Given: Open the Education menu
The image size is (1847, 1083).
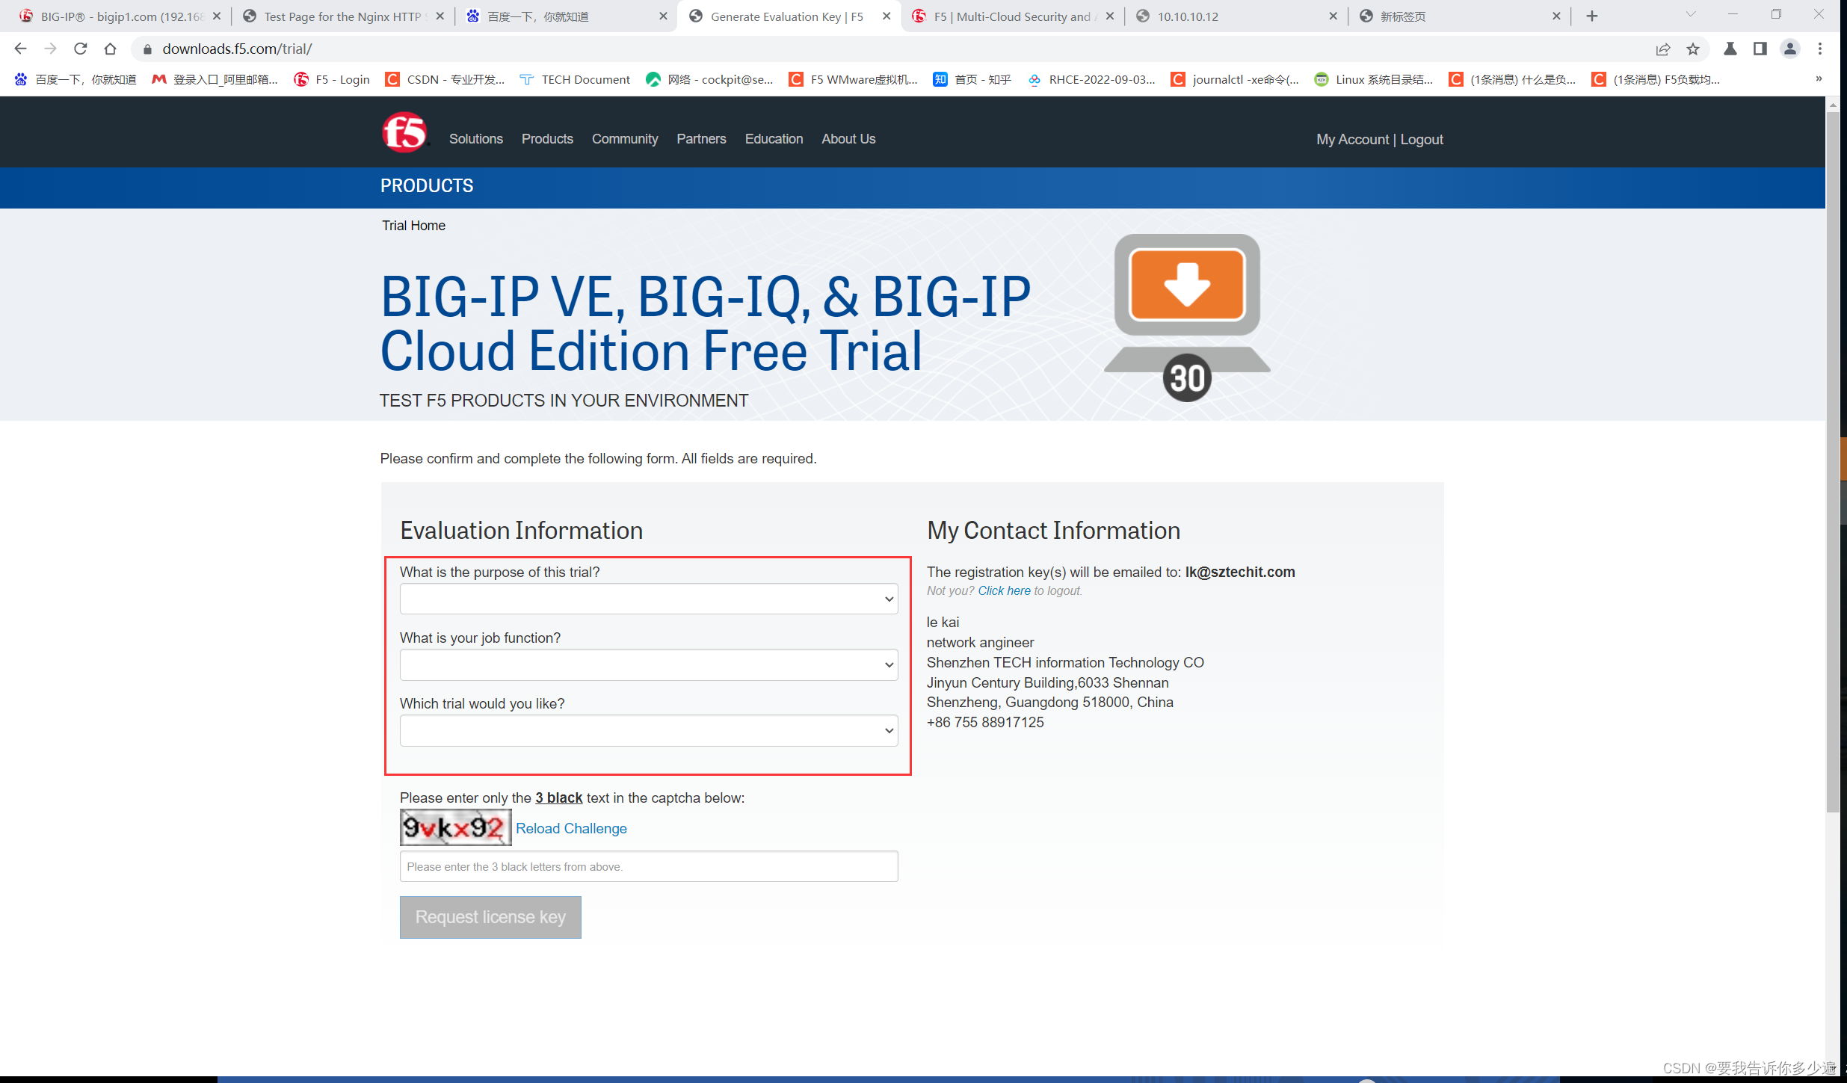Looking at the screenshot, I should [x=774, y=139].
